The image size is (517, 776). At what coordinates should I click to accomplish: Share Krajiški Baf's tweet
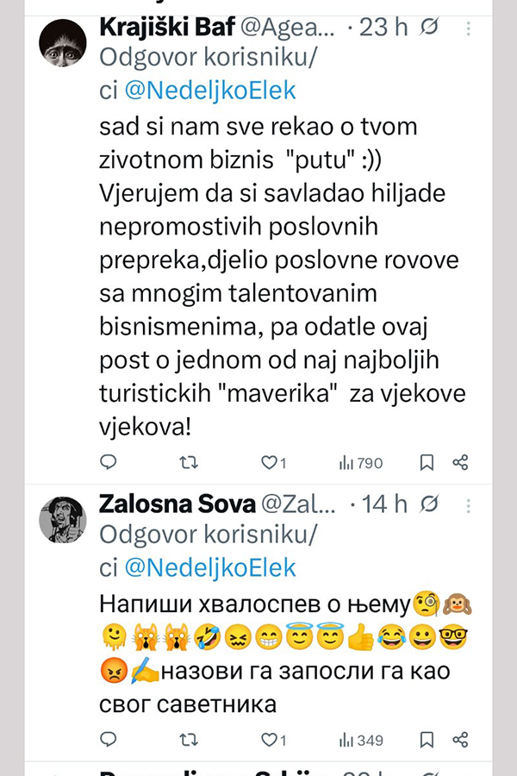(x=461, y=463)
